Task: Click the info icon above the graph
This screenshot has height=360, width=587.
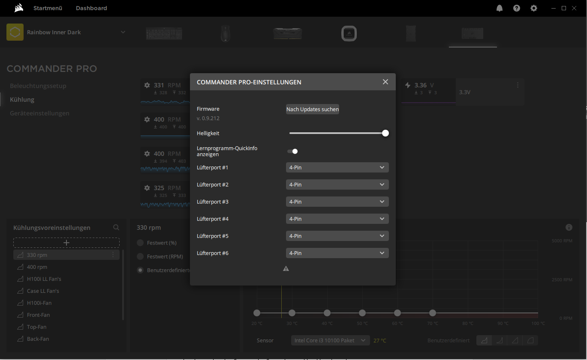Action: (x=569, y=227)
